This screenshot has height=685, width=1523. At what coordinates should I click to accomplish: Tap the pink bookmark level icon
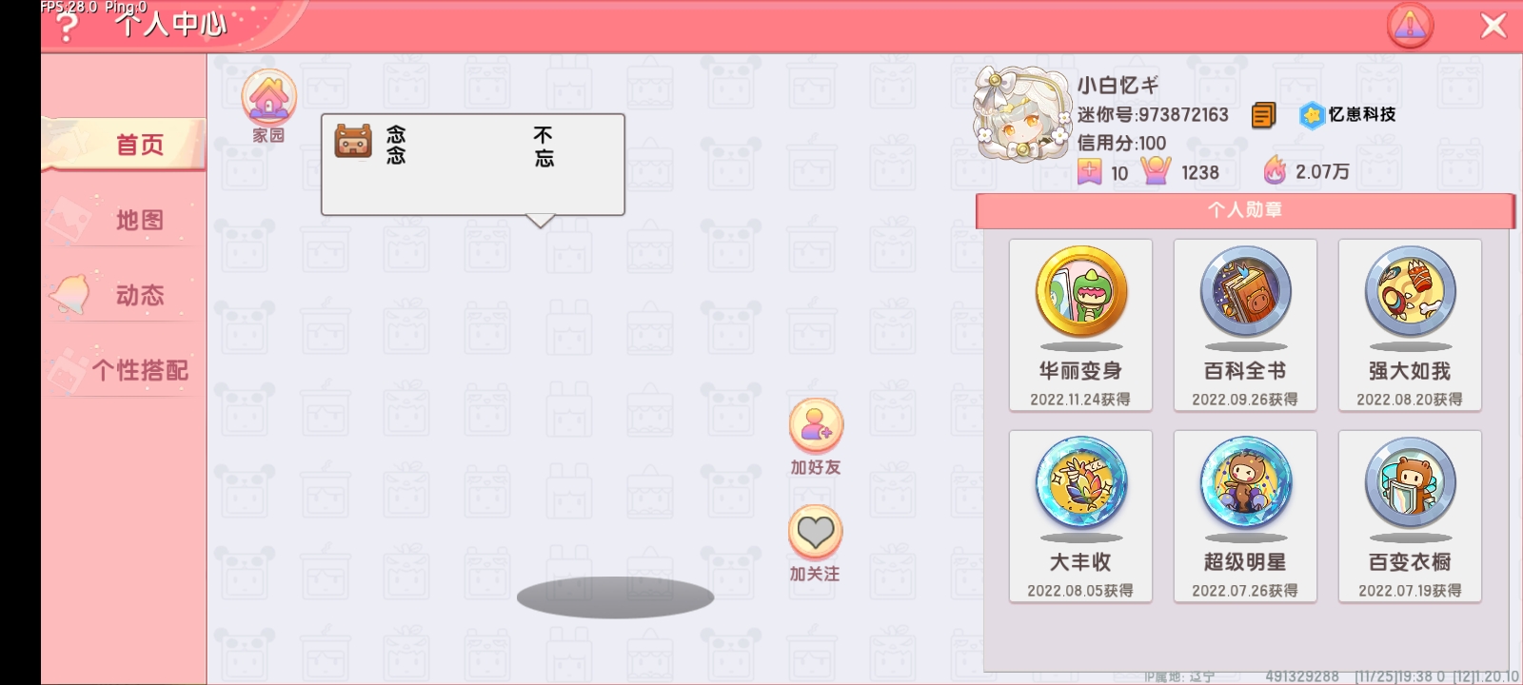[1090, 171]
